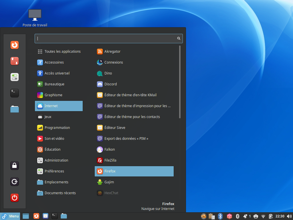
Task: Open Éditeur de thème d'impression entry
Action: point(134,106)
